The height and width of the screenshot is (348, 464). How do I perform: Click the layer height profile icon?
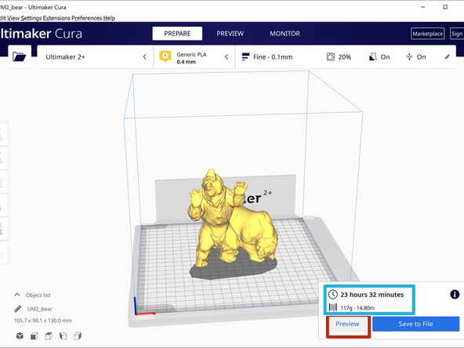click(245, 56)
